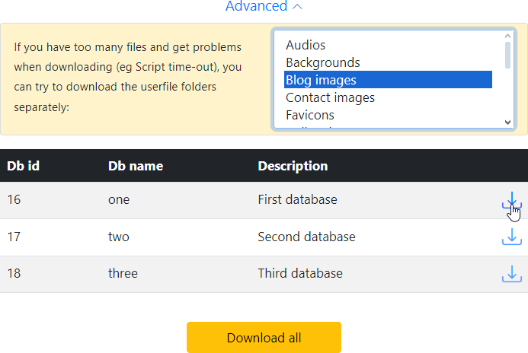Screen dimensions: 528x353
Task: Collapse the Advanced section
Action: tap(264, 6)
